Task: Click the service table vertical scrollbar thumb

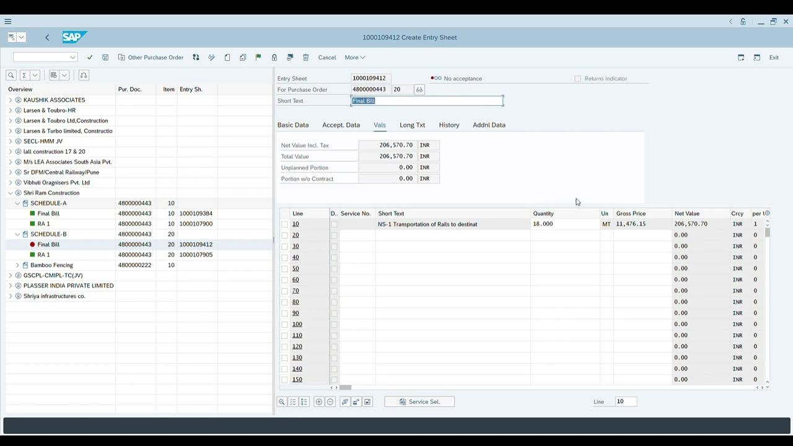Action: (x=768, y=232)
